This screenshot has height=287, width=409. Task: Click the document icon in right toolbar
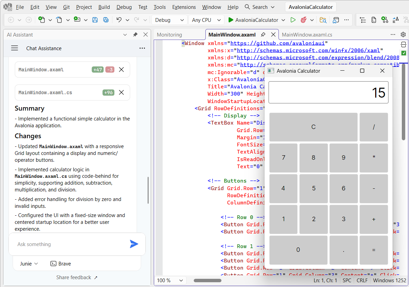click(374, 20)
